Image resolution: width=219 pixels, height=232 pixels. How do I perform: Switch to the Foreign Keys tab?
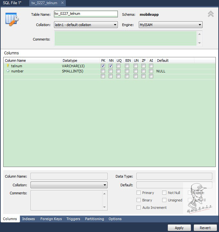pyautogui.click(x=51, y=219)
